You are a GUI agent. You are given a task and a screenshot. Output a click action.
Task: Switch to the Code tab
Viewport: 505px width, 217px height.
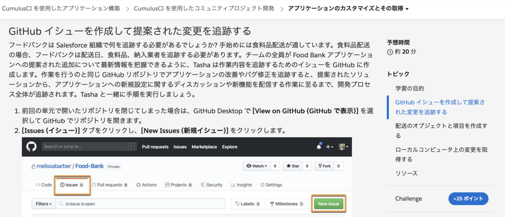point(44,185)
